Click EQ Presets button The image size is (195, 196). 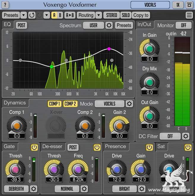click(124, 25)
